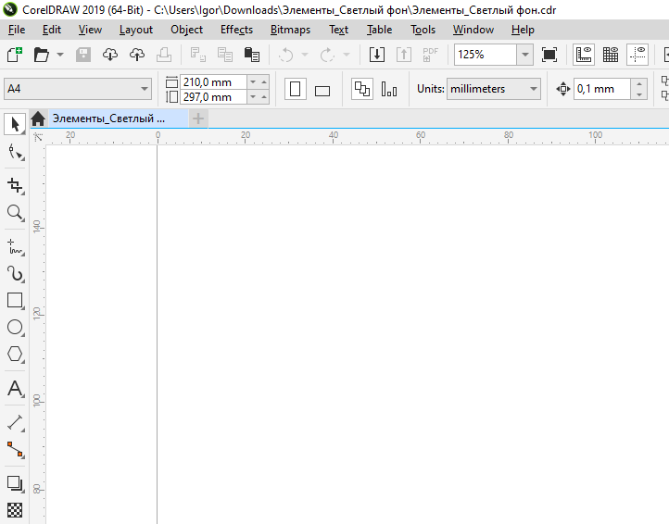Open page width 210,0 mm dropdown arrow
This screenshot has height=524, width=669.
coord(253,81)
